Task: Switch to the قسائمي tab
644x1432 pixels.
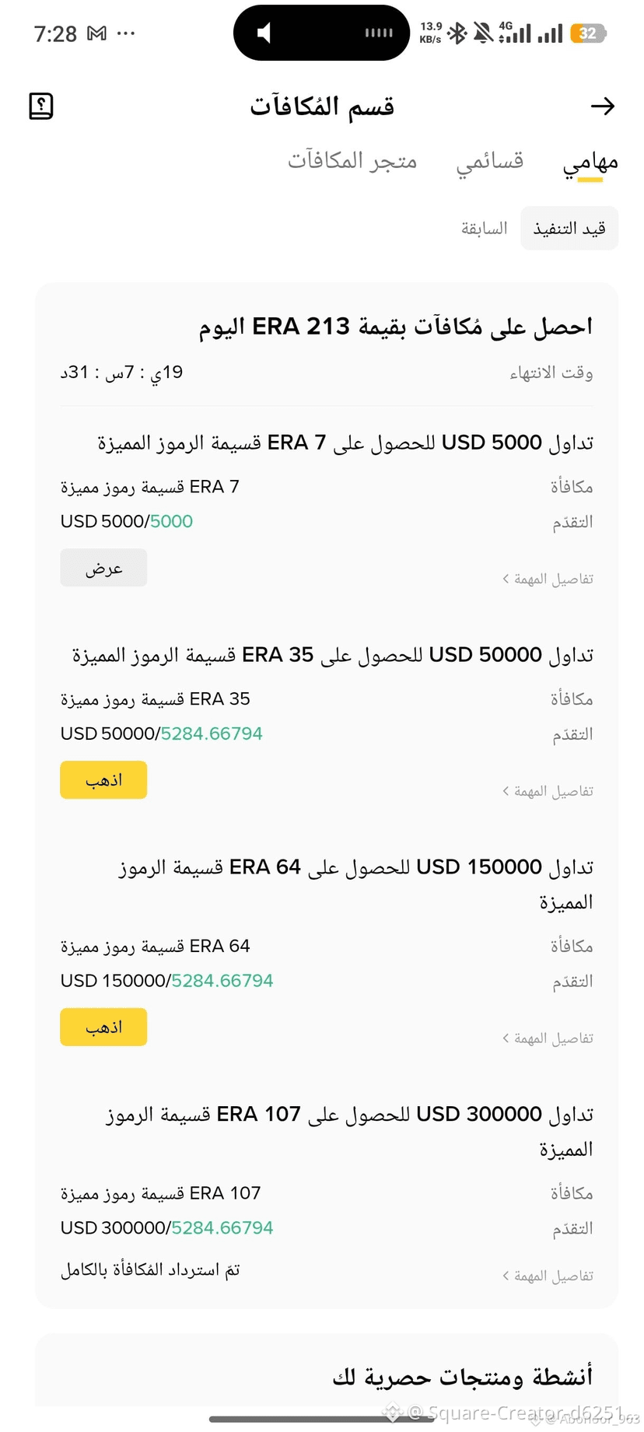Action: tap(489, 161)
